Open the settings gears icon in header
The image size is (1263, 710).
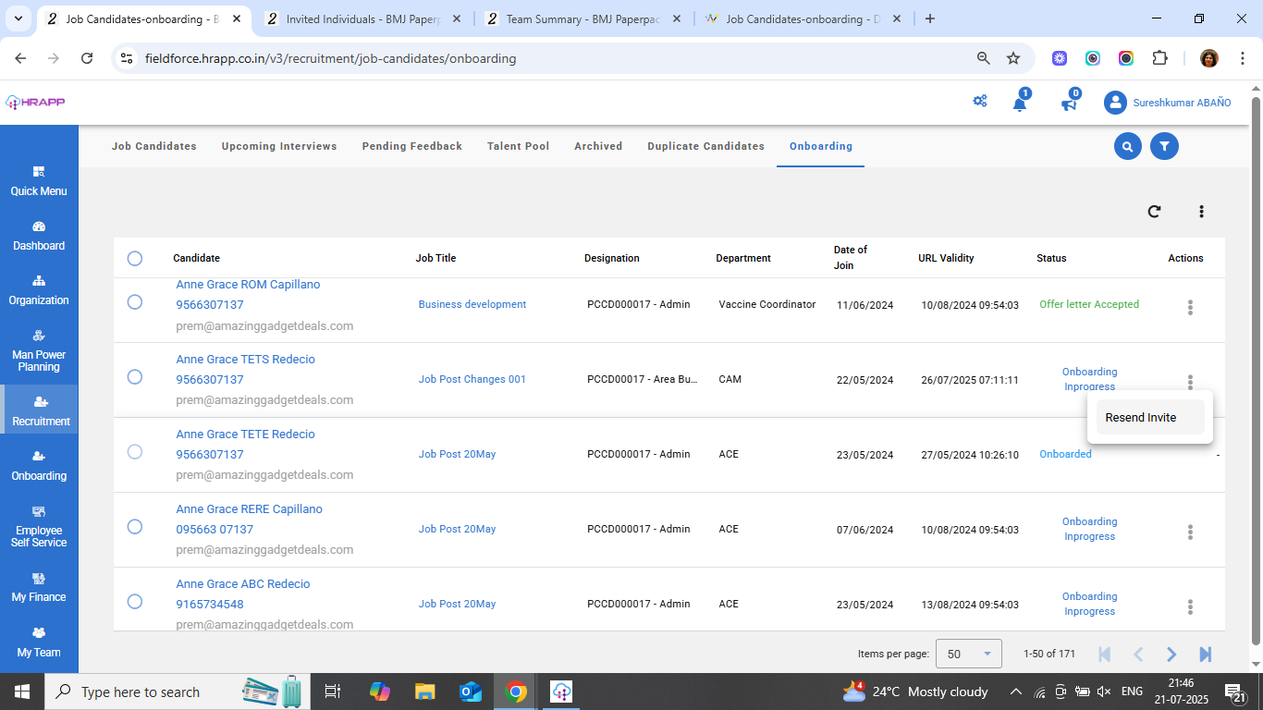[x=980, y=102]
